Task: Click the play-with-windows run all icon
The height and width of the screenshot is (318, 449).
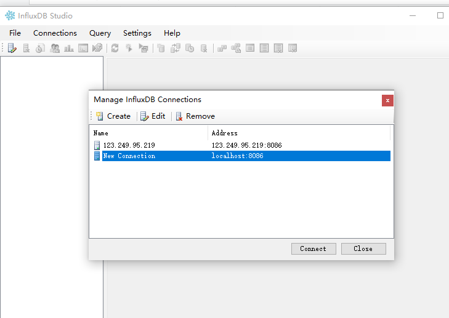Action: point(144,48)
